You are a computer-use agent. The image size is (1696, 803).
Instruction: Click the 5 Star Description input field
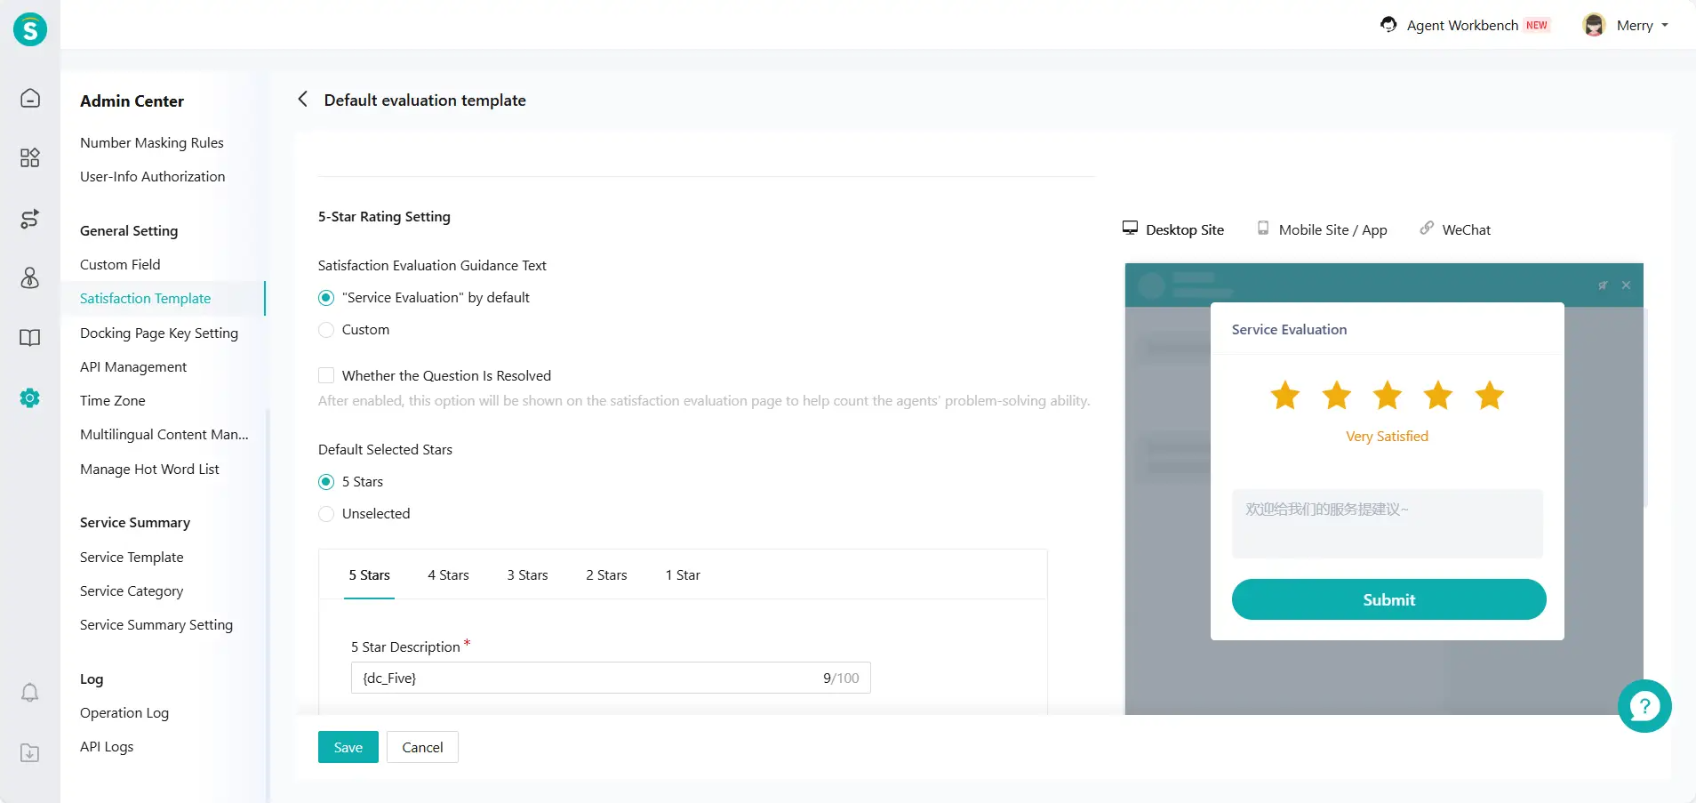pyautogui.click(x=611, y=678)
